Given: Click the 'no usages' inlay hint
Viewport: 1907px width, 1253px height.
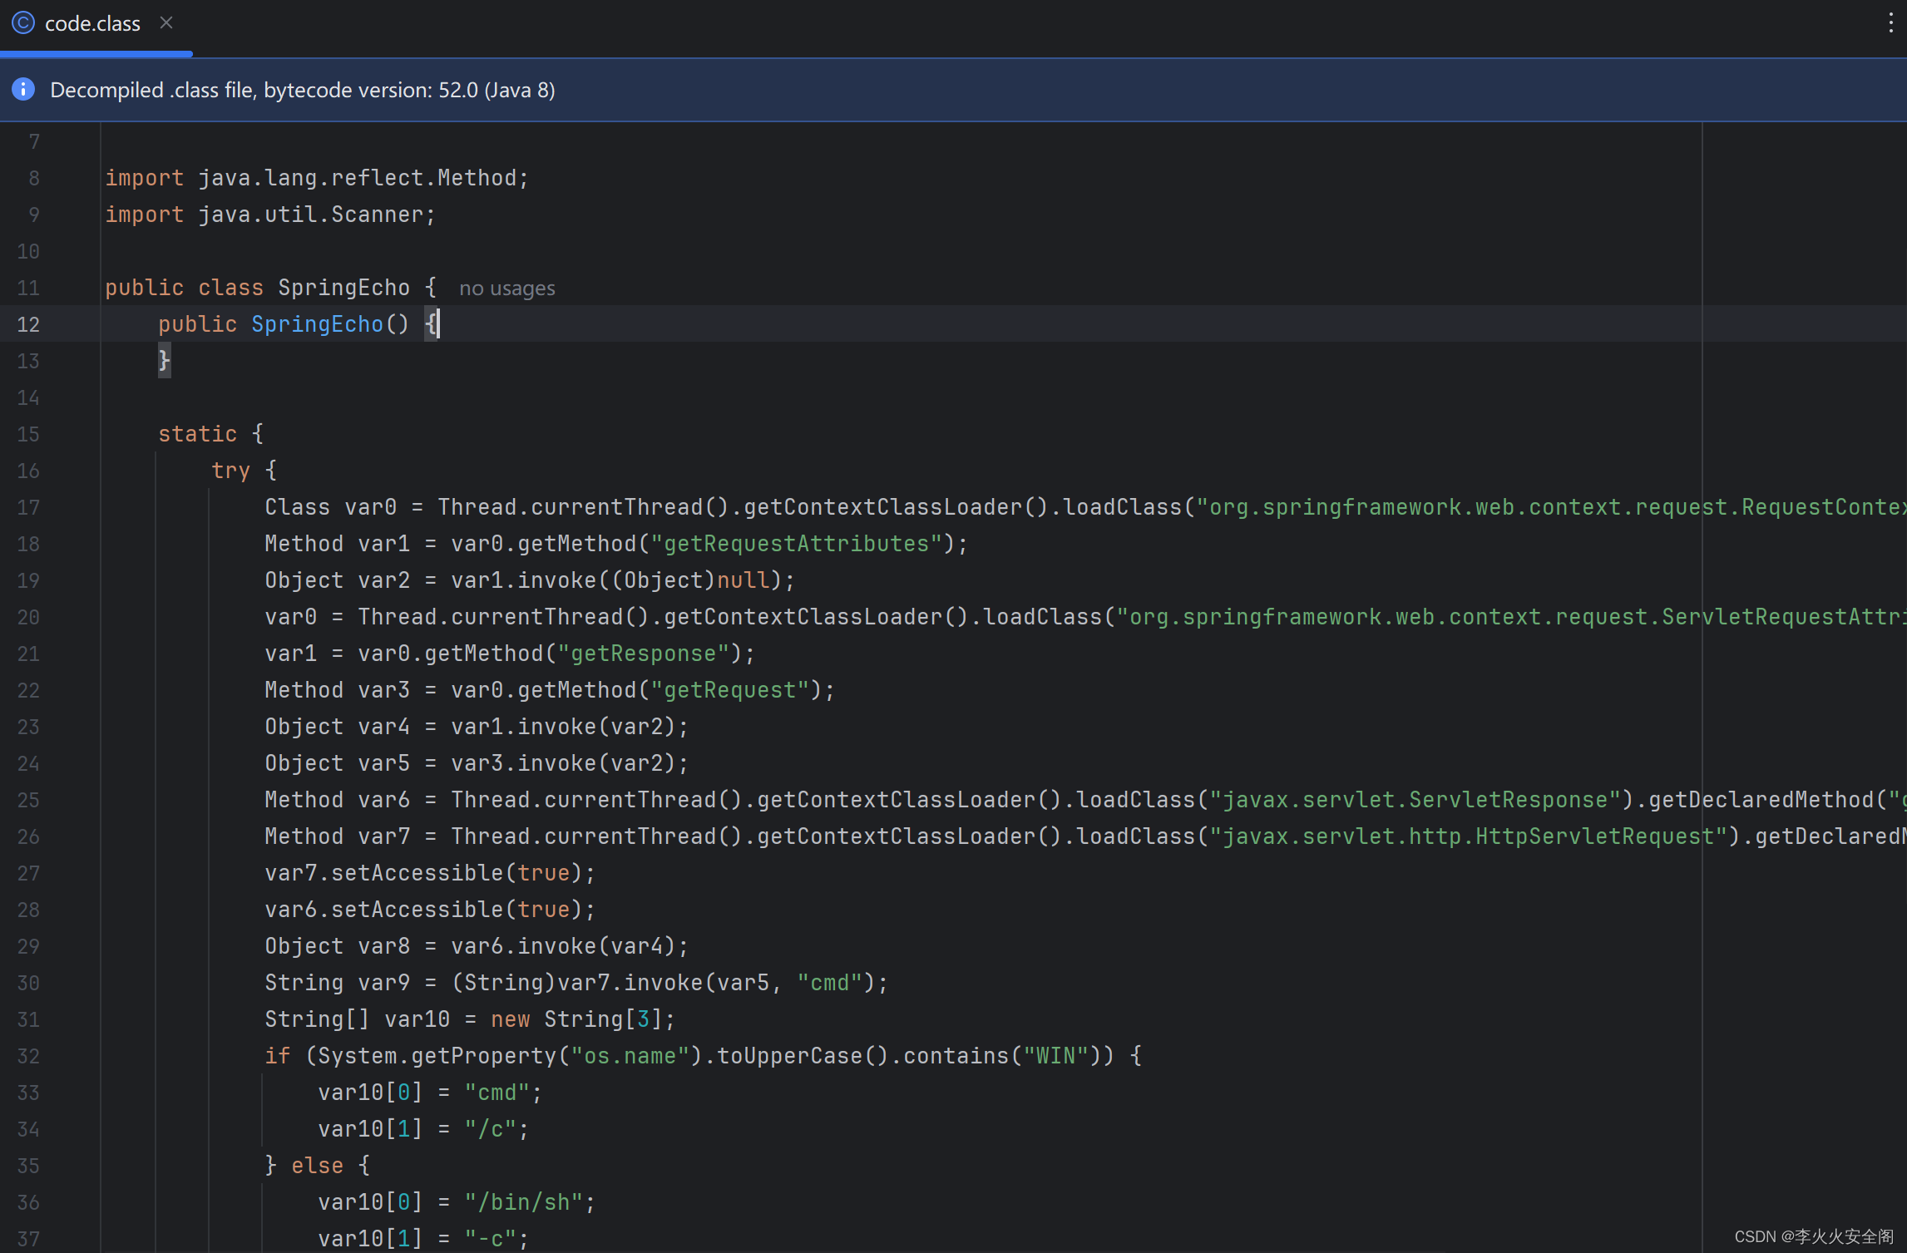Looking at the screenshot, I should click(x=507, y=289).
